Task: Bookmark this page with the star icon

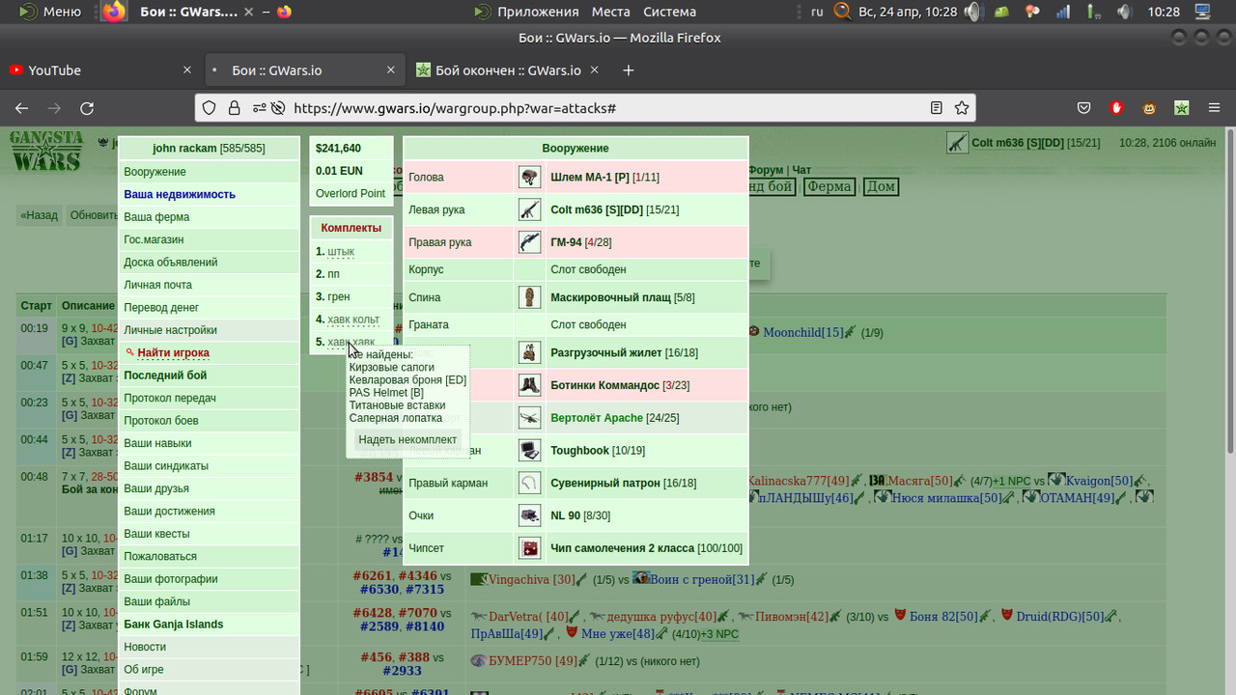Action: click(x=961, y=108)
